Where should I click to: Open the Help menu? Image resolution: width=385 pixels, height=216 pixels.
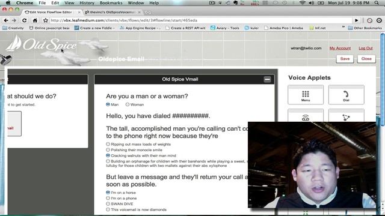pos(154,3)
